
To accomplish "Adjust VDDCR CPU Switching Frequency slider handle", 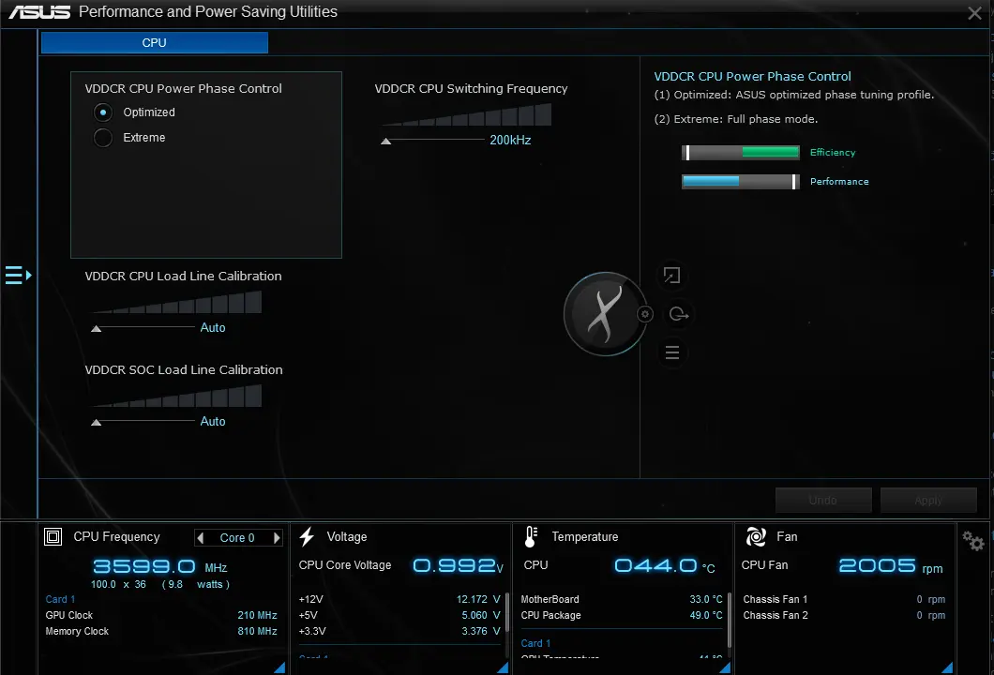I will coord(385,141).
